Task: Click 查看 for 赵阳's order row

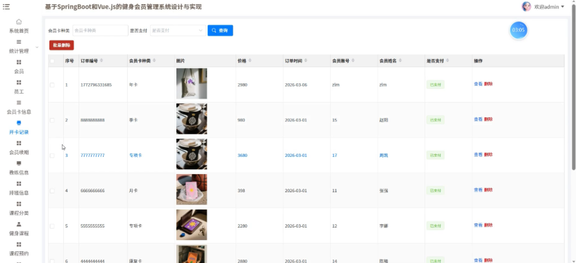Action: coord(478,119)
